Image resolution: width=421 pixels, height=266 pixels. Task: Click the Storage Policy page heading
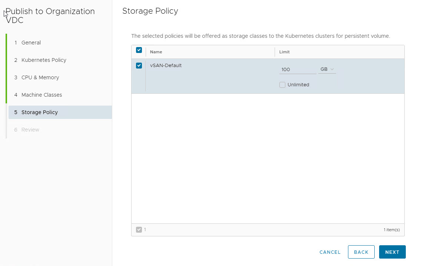(150, 11)
